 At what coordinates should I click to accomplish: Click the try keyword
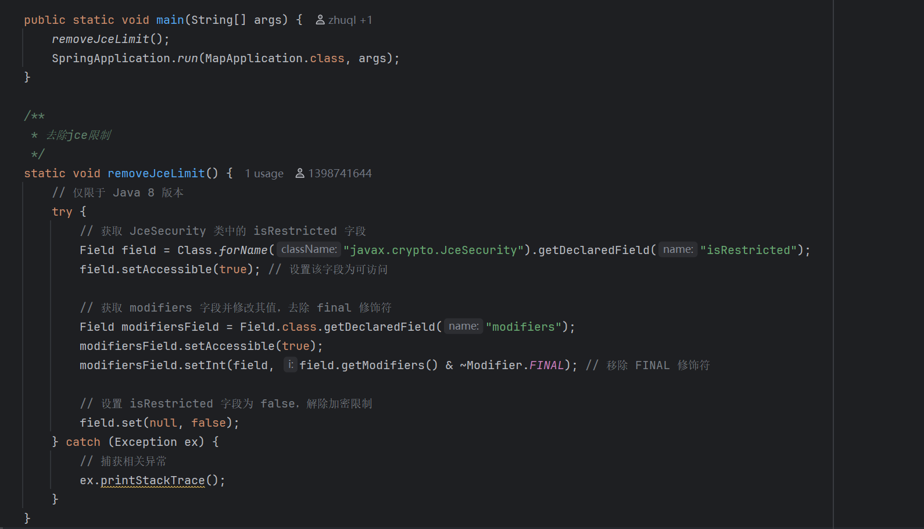62,212
